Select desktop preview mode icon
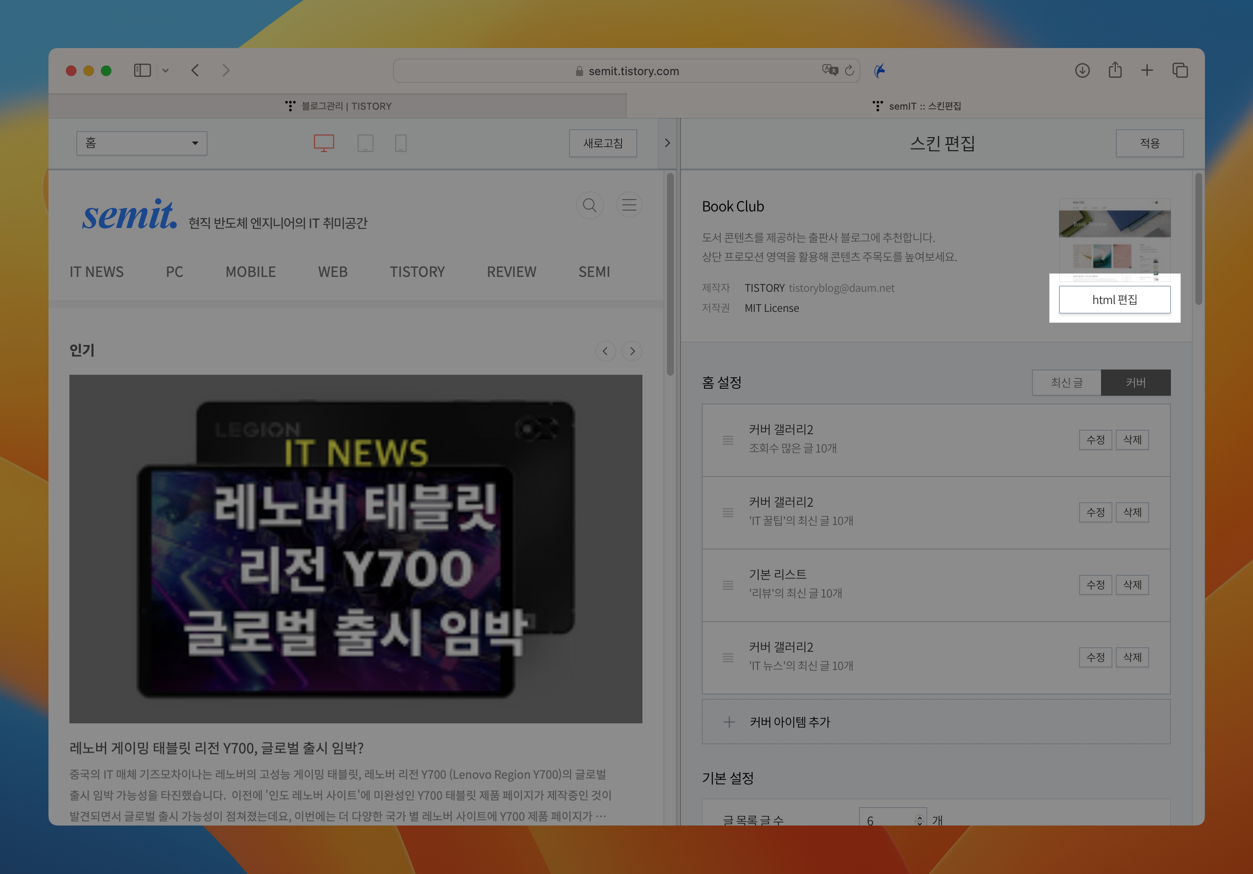Image resolution: width=1253 pixels, height=874 pixels. point(324,143)
